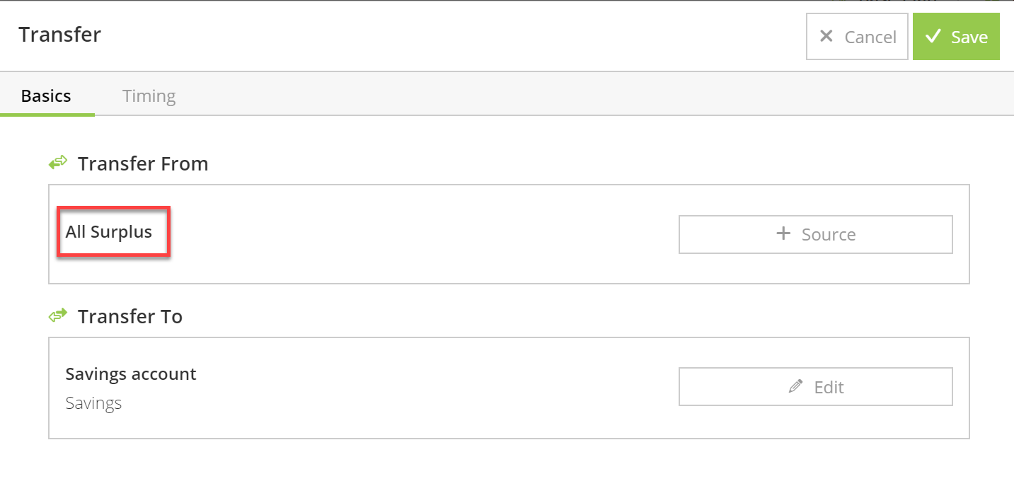Click the plus icon on Source button
1014x486 pixels.
[x=783, y=233]
